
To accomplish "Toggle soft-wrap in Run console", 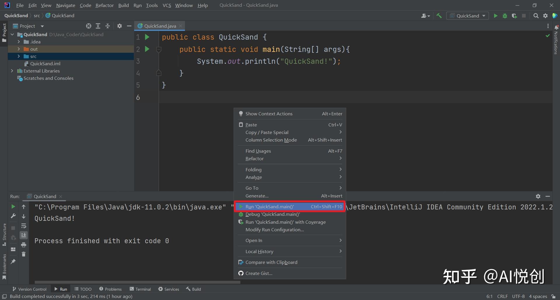I will (24, 226).
